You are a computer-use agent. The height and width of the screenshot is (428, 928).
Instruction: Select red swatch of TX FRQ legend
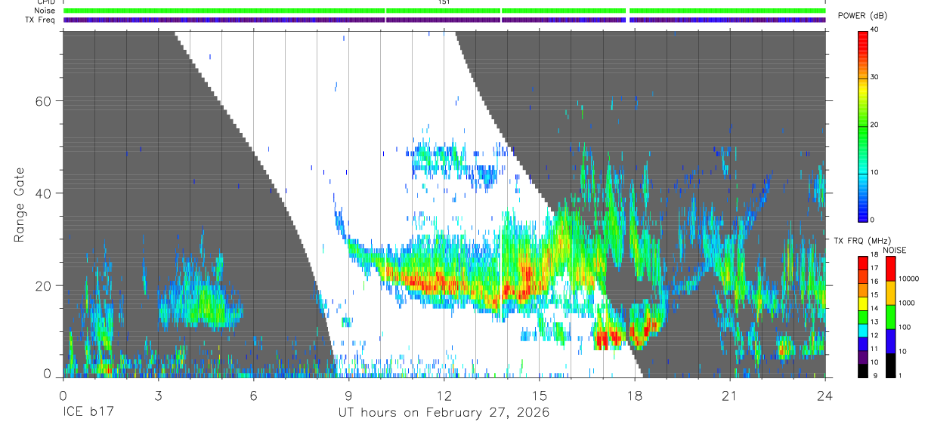(863, 263)
